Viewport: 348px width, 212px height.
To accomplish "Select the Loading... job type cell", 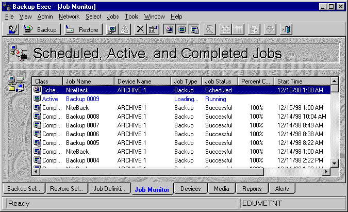I will pyautogui.click(x=186, y=99).
